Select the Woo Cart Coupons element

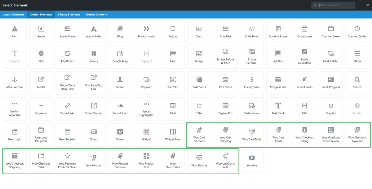tap(199, 135)
